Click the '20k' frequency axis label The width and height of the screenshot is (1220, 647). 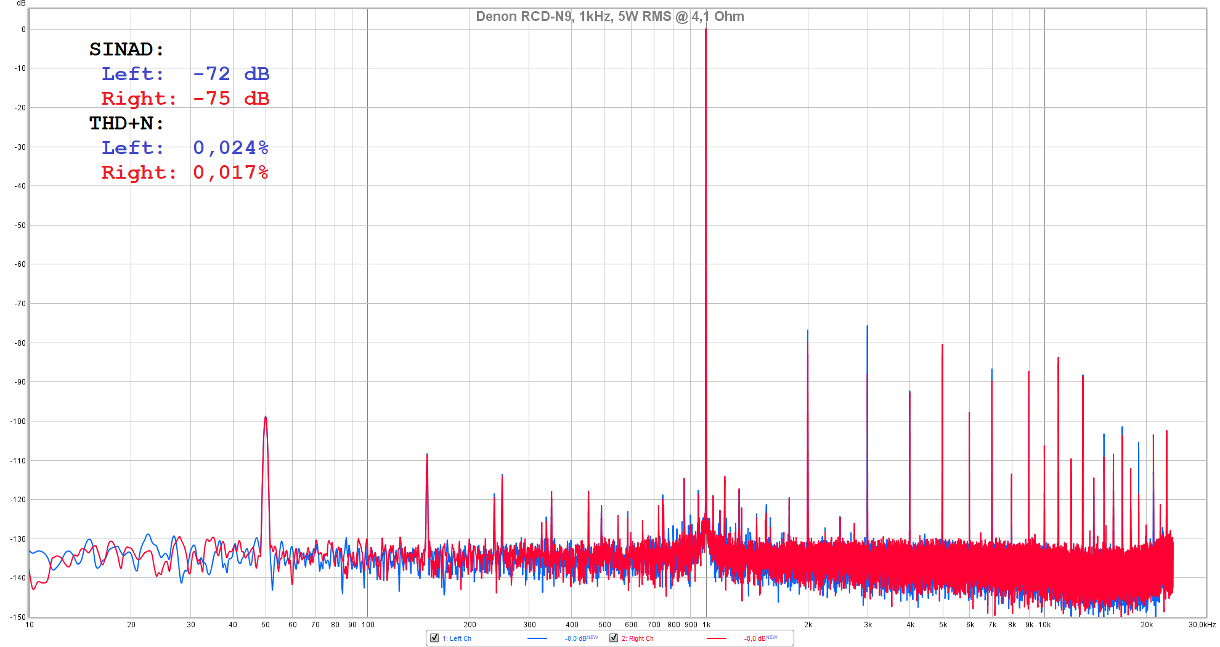1147,625
